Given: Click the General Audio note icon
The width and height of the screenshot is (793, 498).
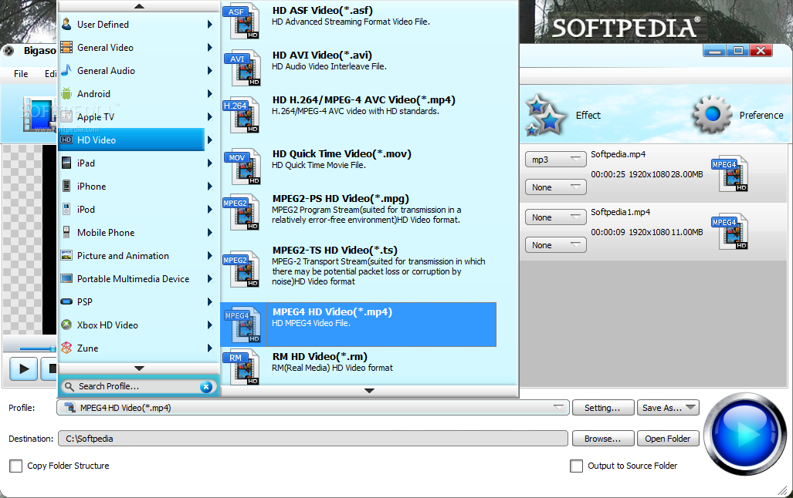Looking at the screenshot, I should [x=66, y=70].
